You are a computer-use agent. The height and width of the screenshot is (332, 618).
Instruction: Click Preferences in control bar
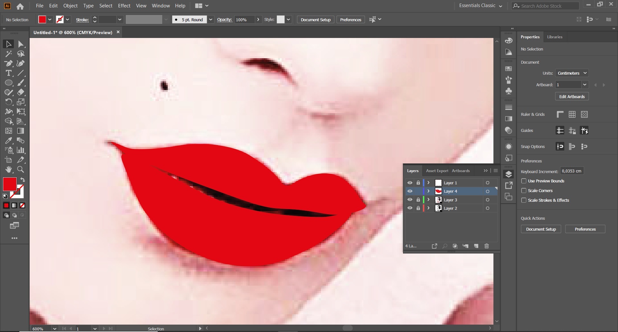(351, 20)
